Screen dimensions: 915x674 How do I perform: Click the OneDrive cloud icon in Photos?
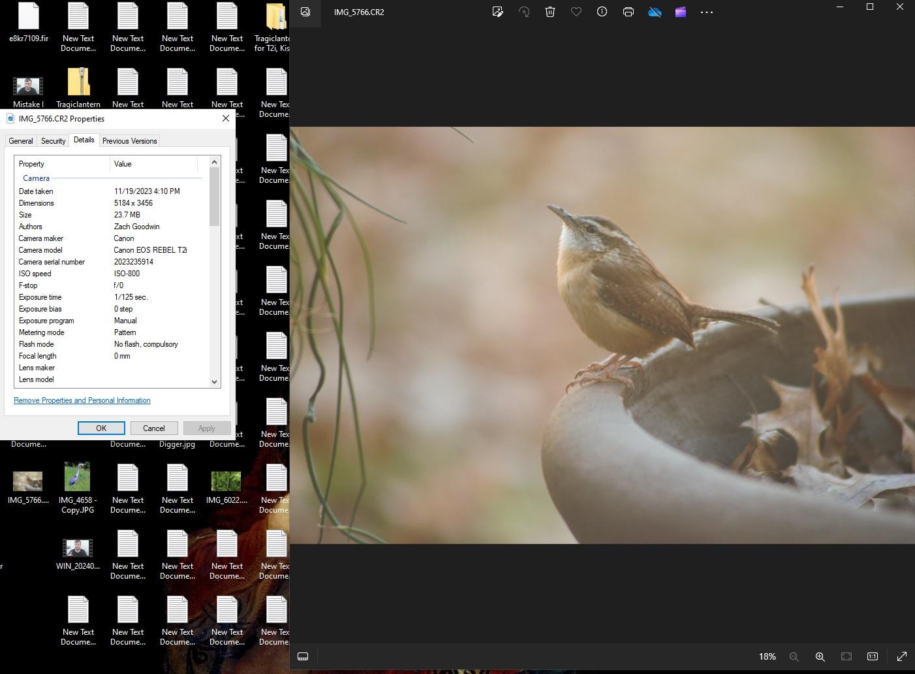pyautogui.click(x=655, y=12)
